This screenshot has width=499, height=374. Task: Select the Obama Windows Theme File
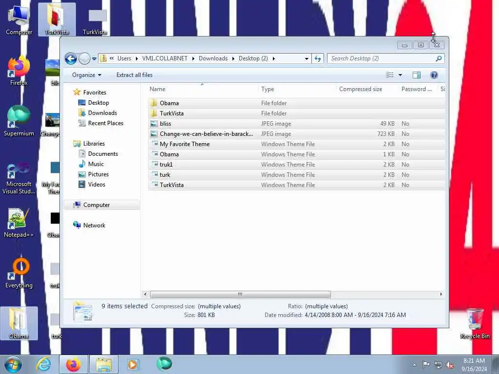(296, 154)
